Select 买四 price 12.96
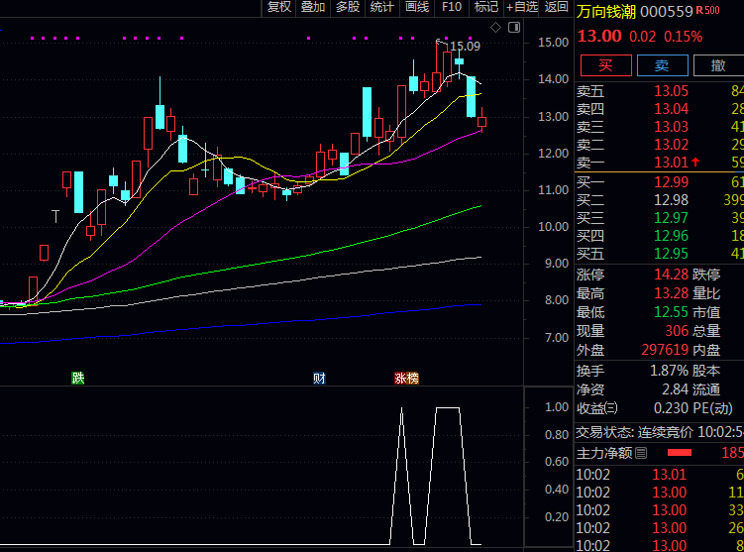This screenshot has height=552, width=744. (x=671, y=236)
